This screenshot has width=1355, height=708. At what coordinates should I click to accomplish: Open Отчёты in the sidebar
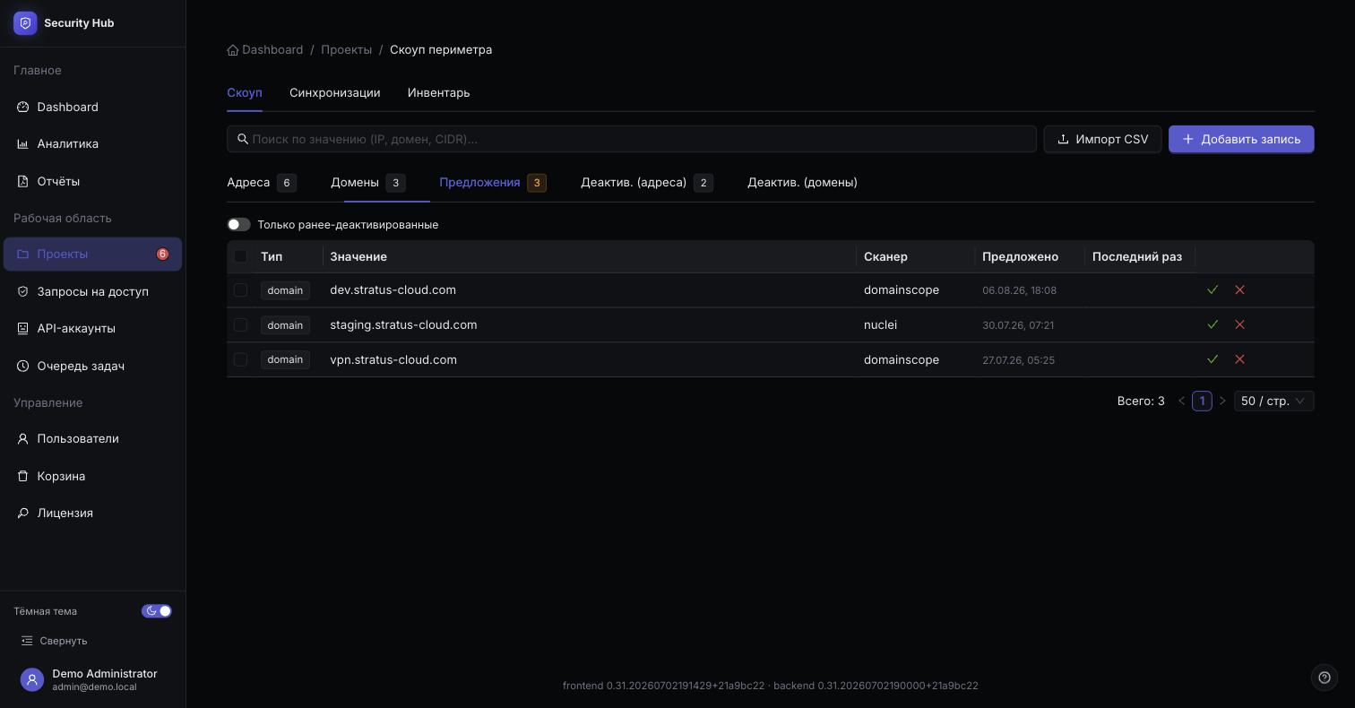tap(93, 181)
